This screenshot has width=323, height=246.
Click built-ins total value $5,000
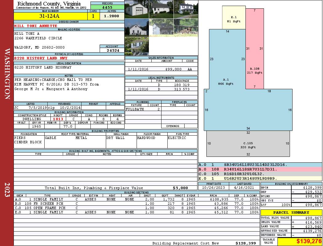pyautogui.click(x=180, y=188)
